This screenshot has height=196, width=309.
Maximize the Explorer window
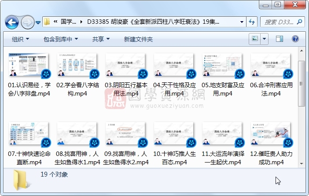(278, 5)
